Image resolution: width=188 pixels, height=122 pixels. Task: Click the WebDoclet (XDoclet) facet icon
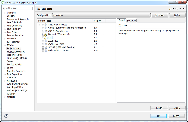point(46,50)
